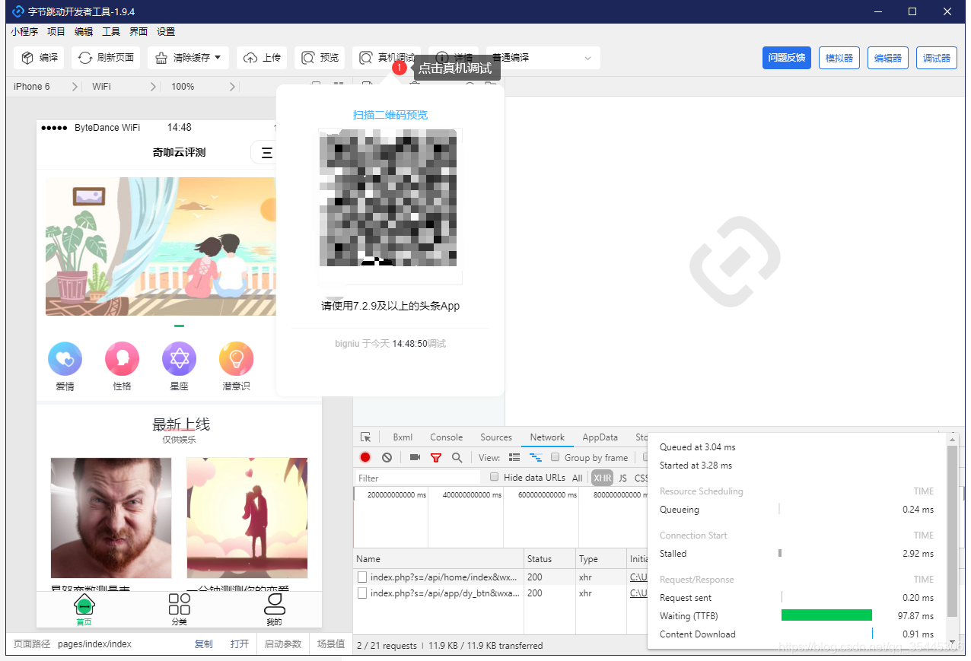Click the network search magnifier icon

click(x=457, y=457)
